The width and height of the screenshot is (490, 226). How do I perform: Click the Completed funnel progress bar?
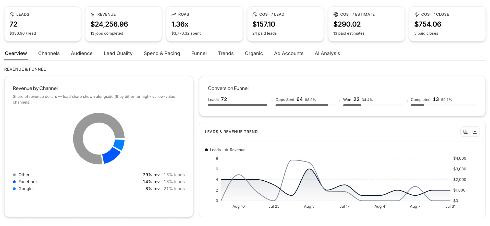click(x=444, y=105)
